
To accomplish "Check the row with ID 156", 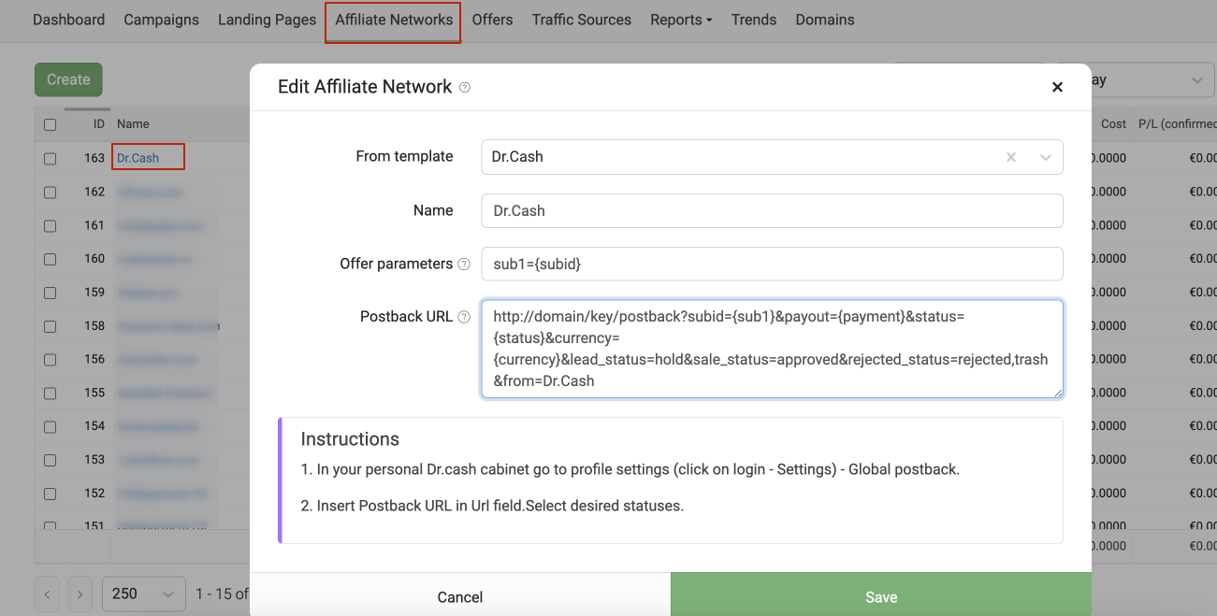I will 50,360.
